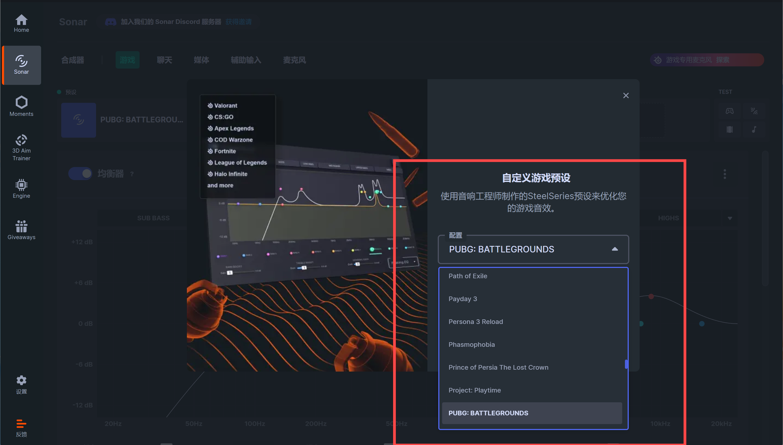Image resolution: width=783 pixels, height=445 pixels.
Task: Expand the HIGHS band dropdown arrow
Action: point(730,218)
